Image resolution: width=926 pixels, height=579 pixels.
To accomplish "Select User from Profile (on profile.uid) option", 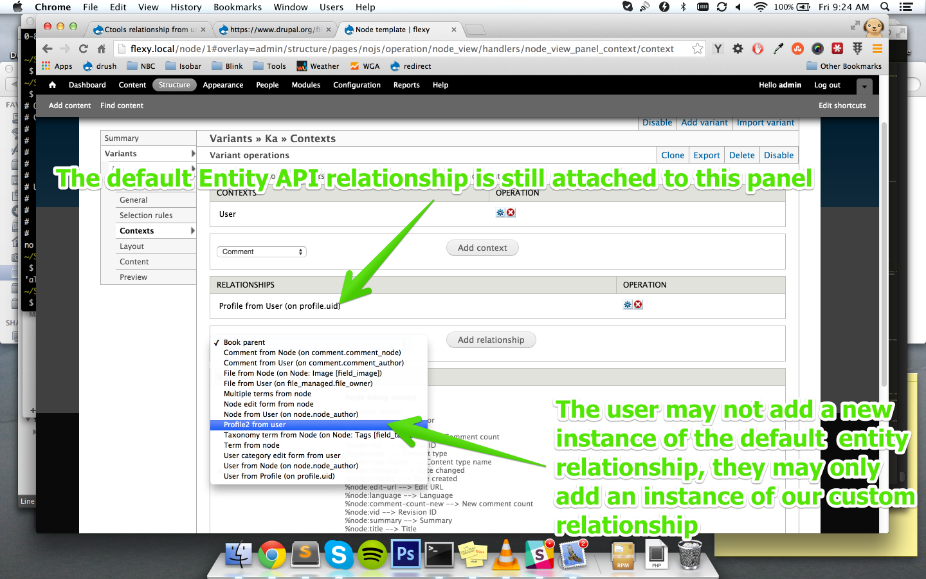I will [319, 476].
